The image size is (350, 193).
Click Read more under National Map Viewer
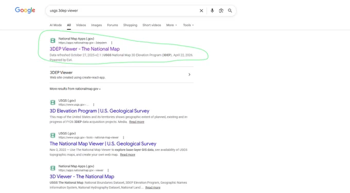coord(128,154)
